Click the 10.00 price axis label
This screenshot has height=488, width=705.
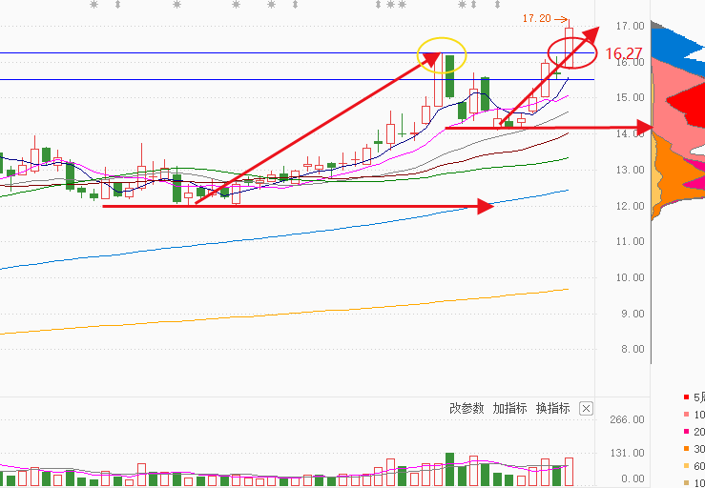coord(630,277)
